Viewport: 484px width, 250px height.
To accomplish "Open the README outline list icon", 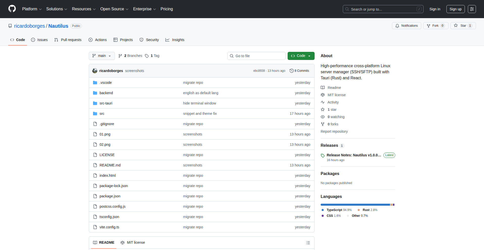I will click(x=308, y=243).
